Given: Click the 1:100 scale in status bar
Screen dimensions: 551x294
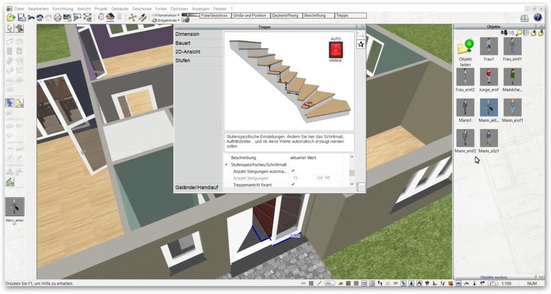Looking at the screenshot, I should pos(506,284).
